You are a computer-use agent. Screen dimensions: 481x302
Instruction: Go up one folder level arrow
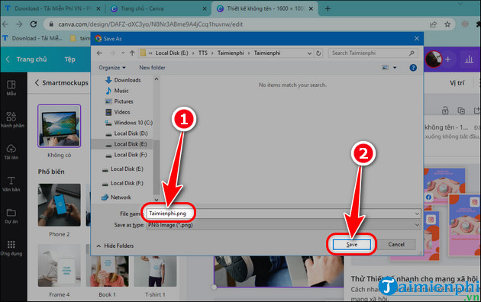click(132, 53)
